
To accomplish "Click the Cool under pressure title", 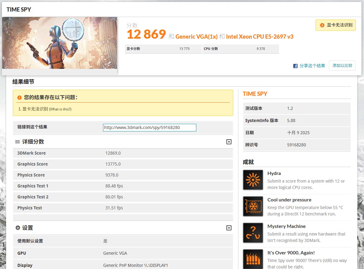I will (289, 200).
